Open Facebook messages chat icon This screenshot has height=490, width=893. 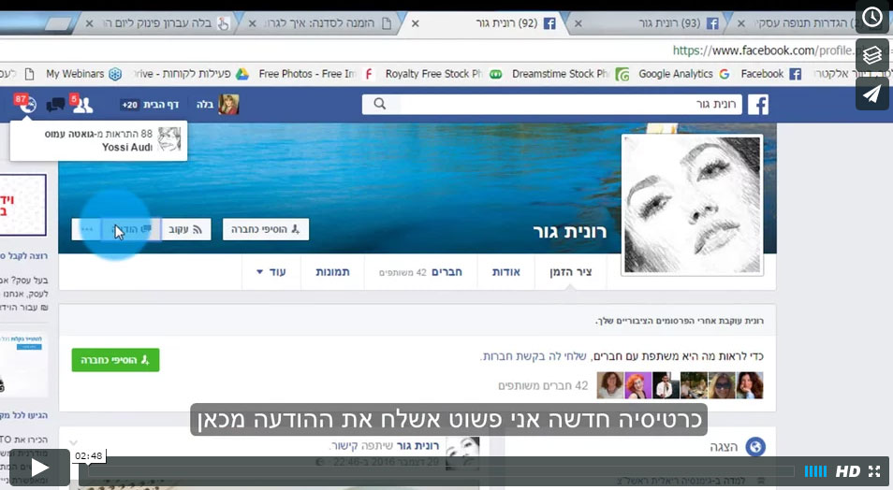click(x=55, y=105)
